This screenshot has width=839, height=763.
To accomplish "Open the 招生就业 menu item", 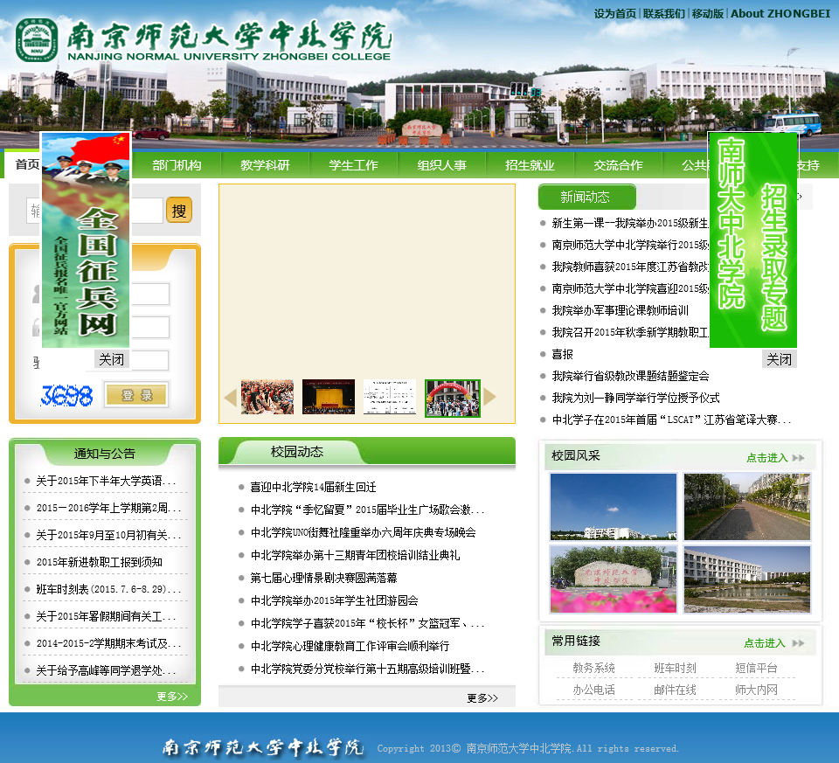I will [530, 165].
